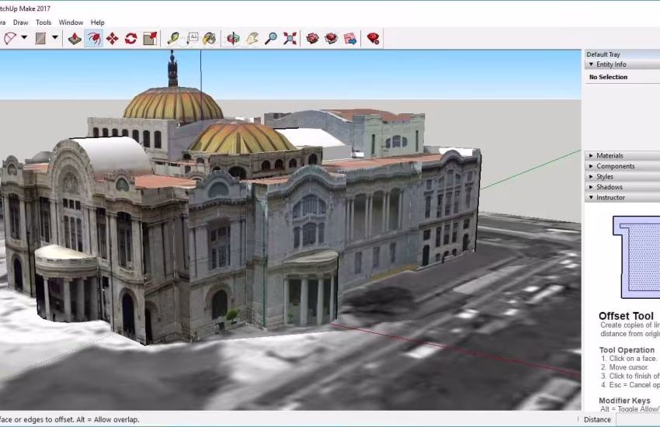Open the 3D Warehouse icon
Image resolution: width=660 pixels, height=427 pixels.
point(312,39)
